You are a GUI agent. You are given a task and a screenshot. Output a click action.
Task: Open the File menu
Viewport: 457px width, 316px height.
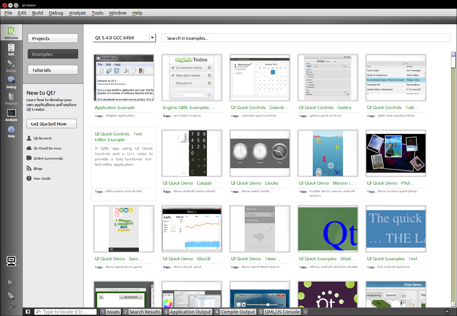point(8,13)
